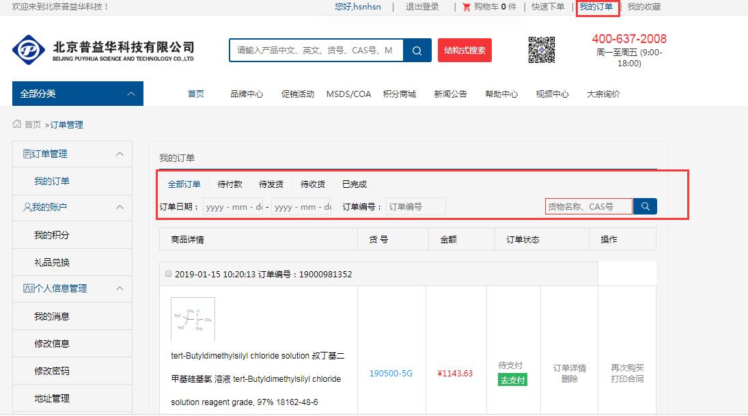Tick the checkbox for order 19000981352
The image size is (748, 416).
click(x=169, y=274)
